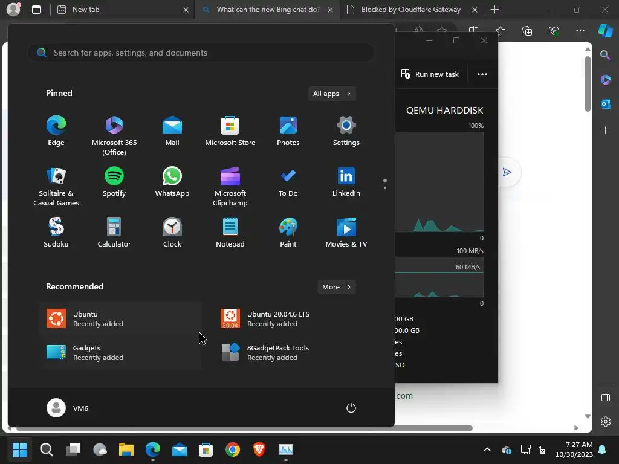Show More recommended items
619x464 pixels.
336,287
